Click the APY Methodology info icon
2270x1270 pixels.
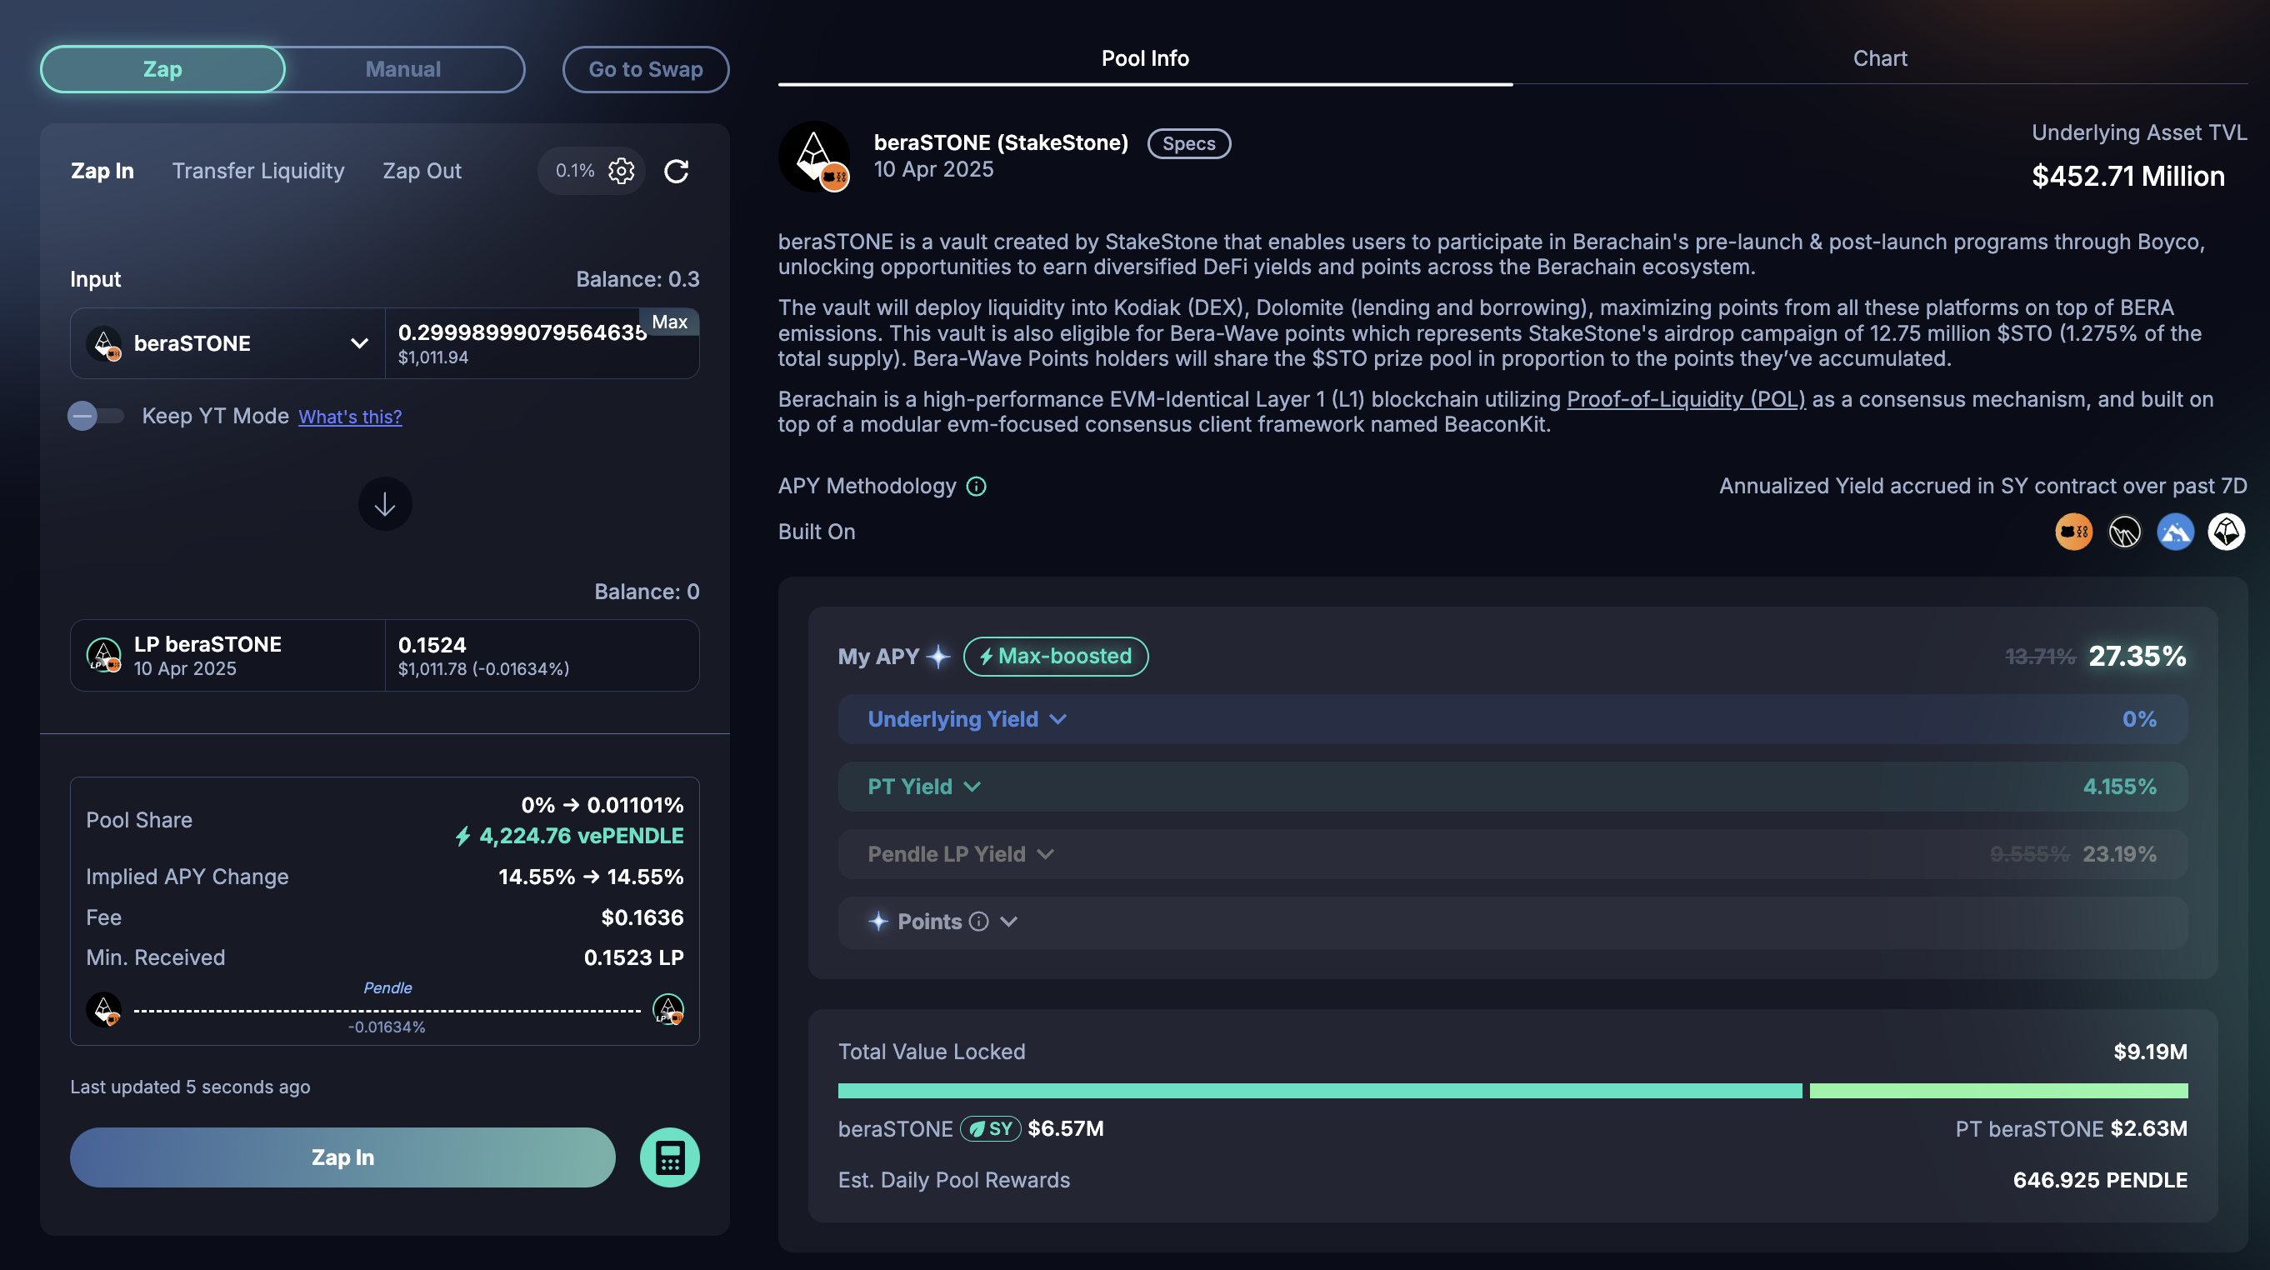coord(977,487)
